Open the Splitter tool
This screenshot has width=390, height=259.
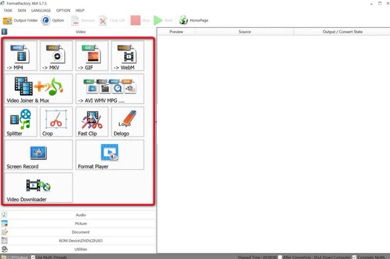pyautogui.click(x=20, y=122)
